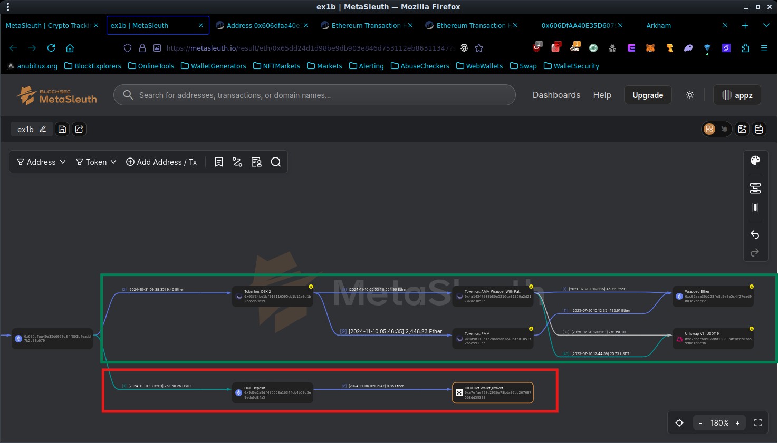This screenshot has width=778, height=443.
Task: Close the Arkham tab
Action: [725, 25]
